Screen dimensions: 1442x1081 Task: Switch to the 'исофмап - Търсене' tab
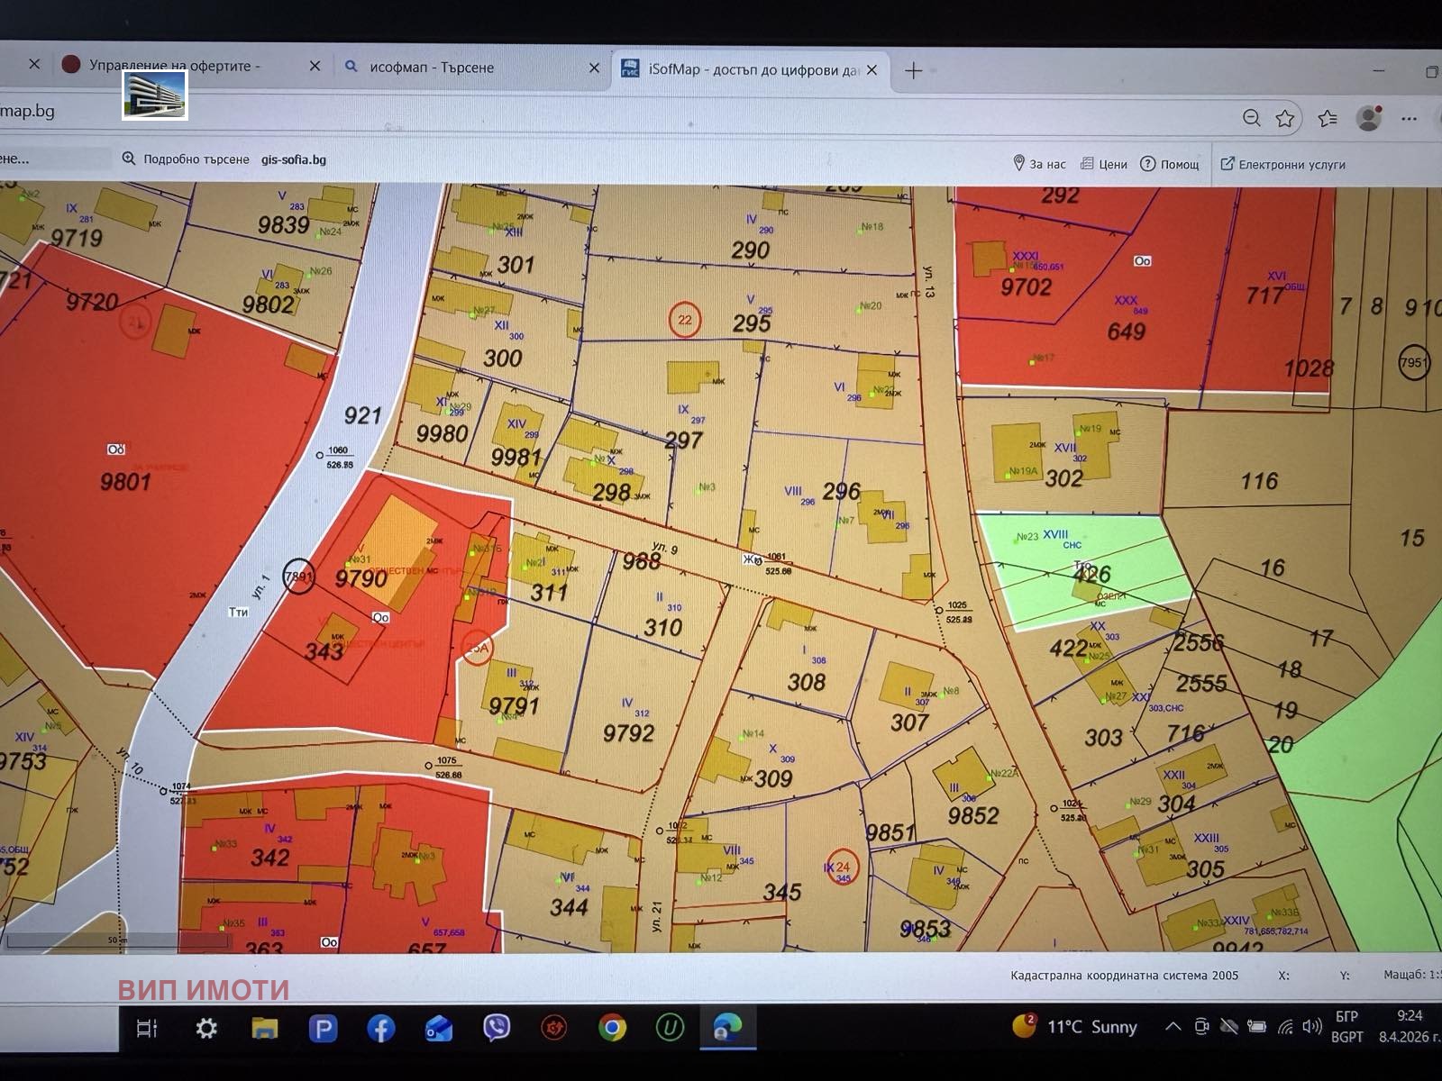[432, 68]
